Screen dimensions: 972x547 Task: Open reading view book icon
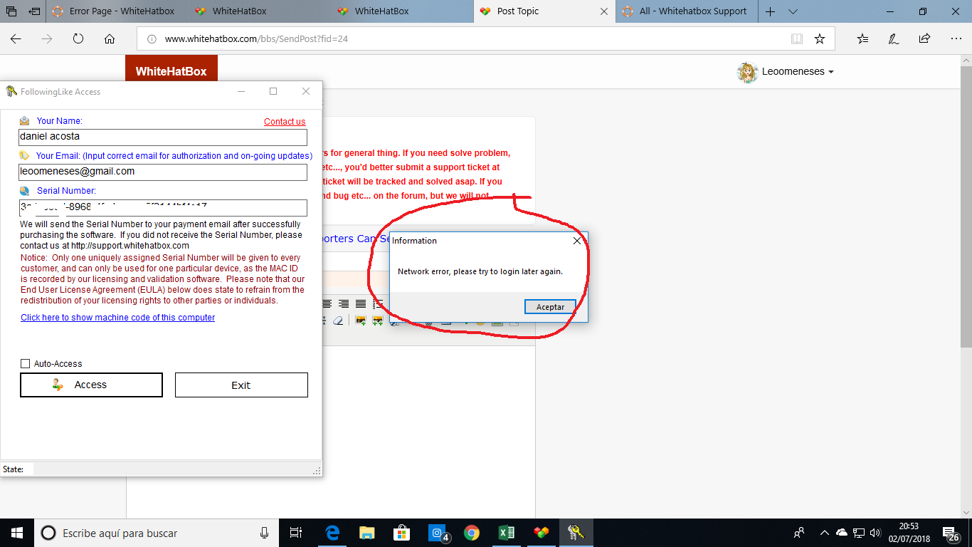click(x=796, y=39)
